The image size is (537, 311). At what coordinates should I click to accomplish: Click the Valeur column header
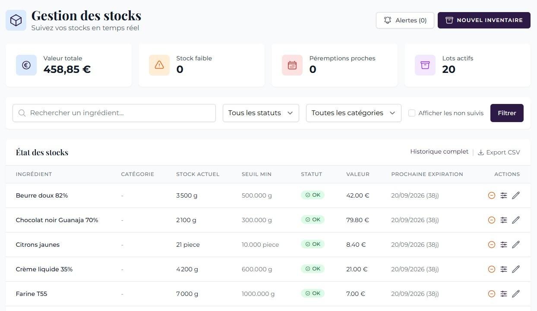(x=358, y=174)
